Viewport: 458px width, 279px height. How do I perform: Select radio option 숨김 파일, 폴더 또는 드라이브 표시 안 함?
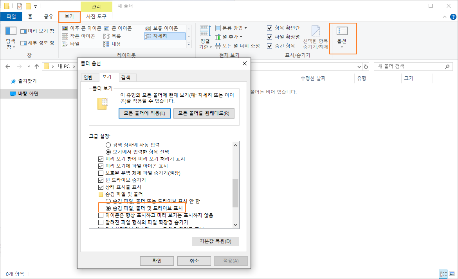tap(109, 201)
